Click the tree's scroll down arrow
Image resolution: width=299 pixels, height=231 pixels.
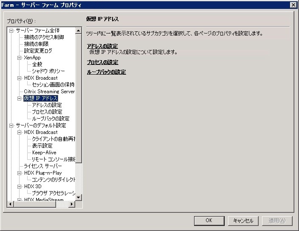tap(79, 197)
